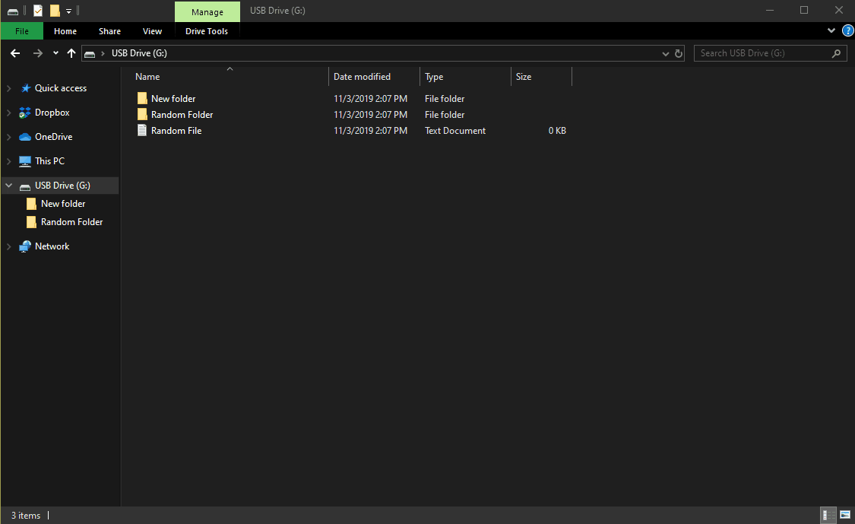
Task: Select the Random File name in file list
Action: (x=176, y=131)
